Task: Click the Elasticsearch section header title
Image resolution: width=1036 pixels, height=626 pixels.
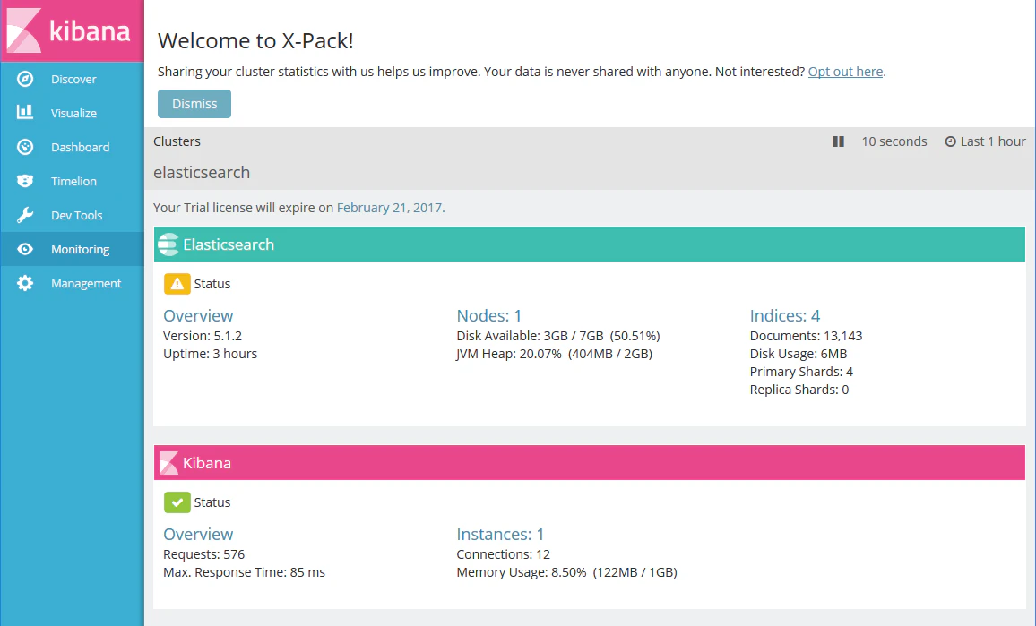Action: click(229, 244)
